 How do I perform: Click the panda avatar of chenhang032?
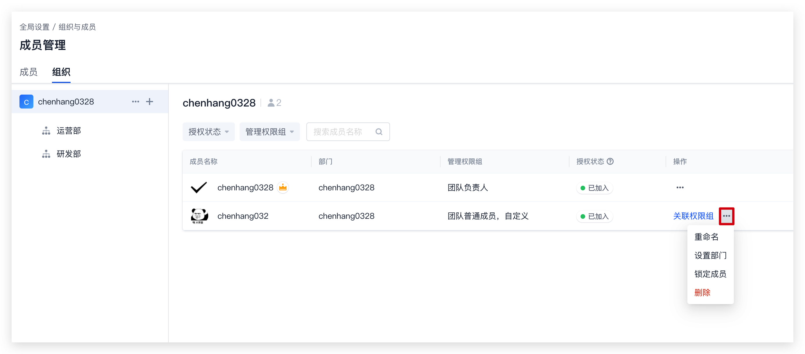click(200, 216)
